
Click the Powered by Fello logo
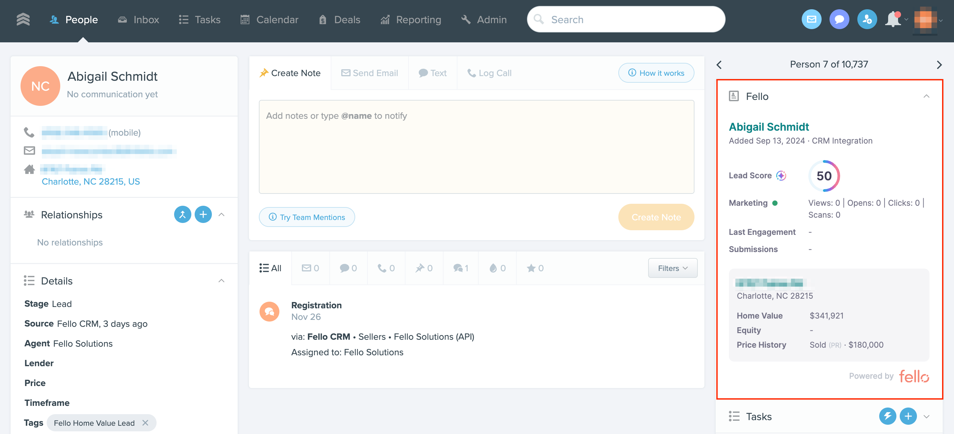[x=914, y=376]
